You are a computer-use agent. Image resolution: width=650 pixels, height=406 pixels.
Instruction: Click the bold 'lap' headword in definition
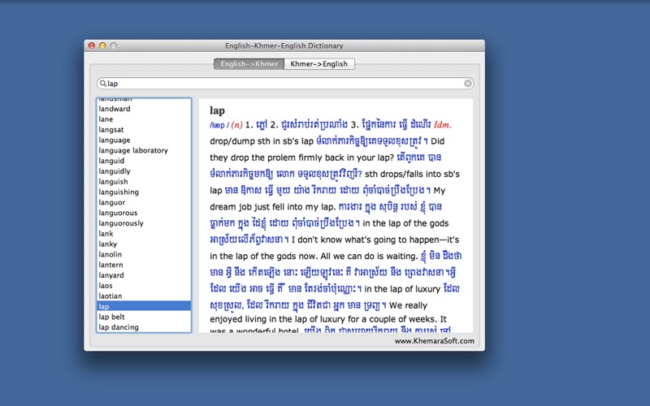217,110
